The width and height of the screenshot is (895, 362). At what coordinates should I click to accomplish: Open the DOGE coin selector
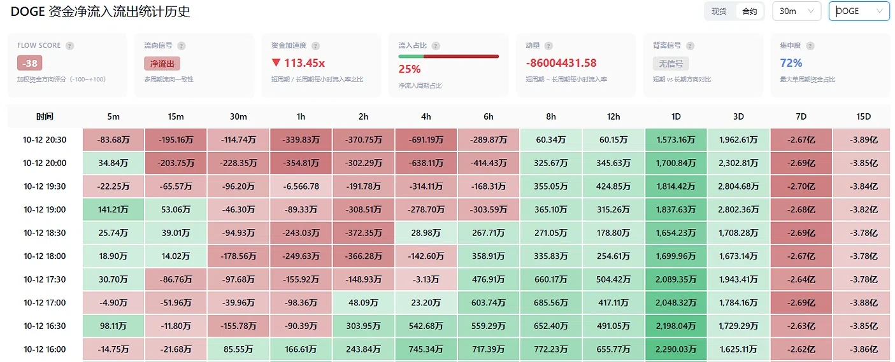(859, 11)
